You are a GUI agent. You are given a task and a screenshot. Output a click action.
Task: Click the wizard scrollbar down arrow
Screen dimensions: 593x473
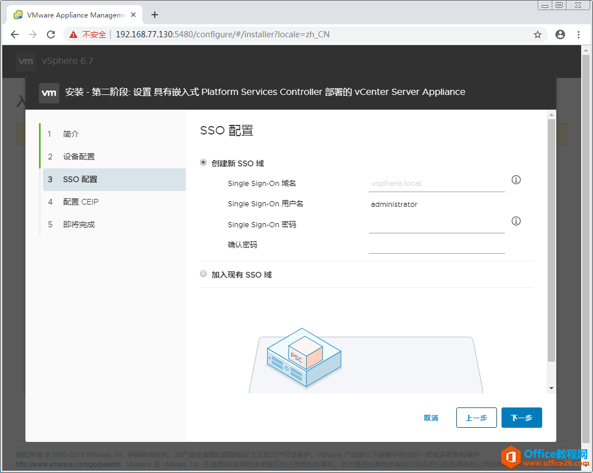click(551, 388)
